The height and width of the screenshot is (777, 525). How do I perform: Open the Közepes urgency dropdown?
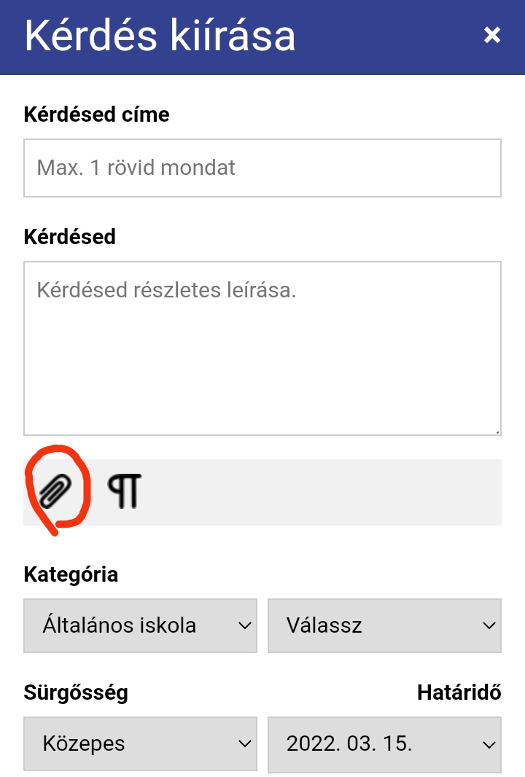click(140, 744)
